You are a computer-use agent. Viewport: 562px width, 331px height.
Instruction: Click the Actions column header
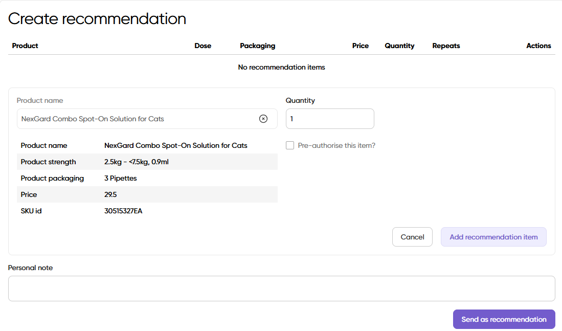pyautogui.click(x=538, y=46)
